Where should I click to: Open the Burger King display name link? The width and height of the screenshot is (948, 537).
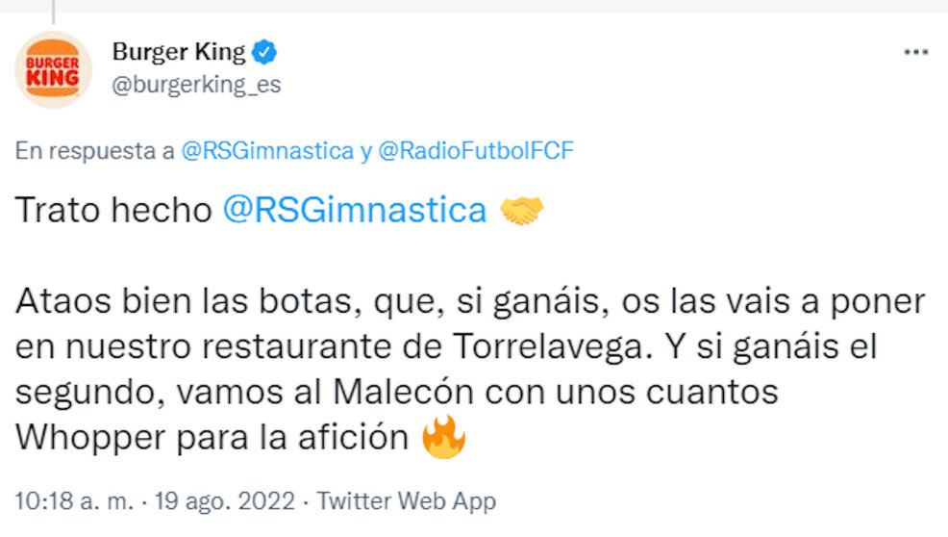coord(179,51)
